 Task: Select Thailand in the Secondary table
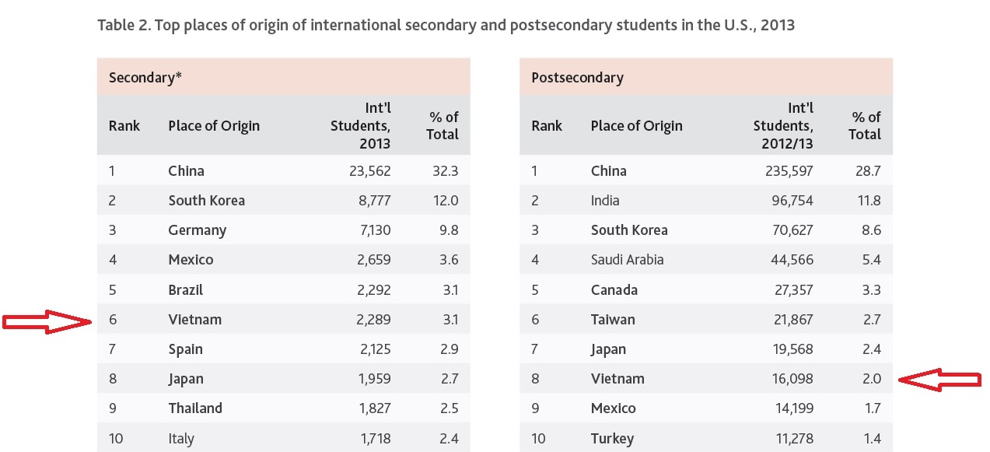(x=195, y=408)
